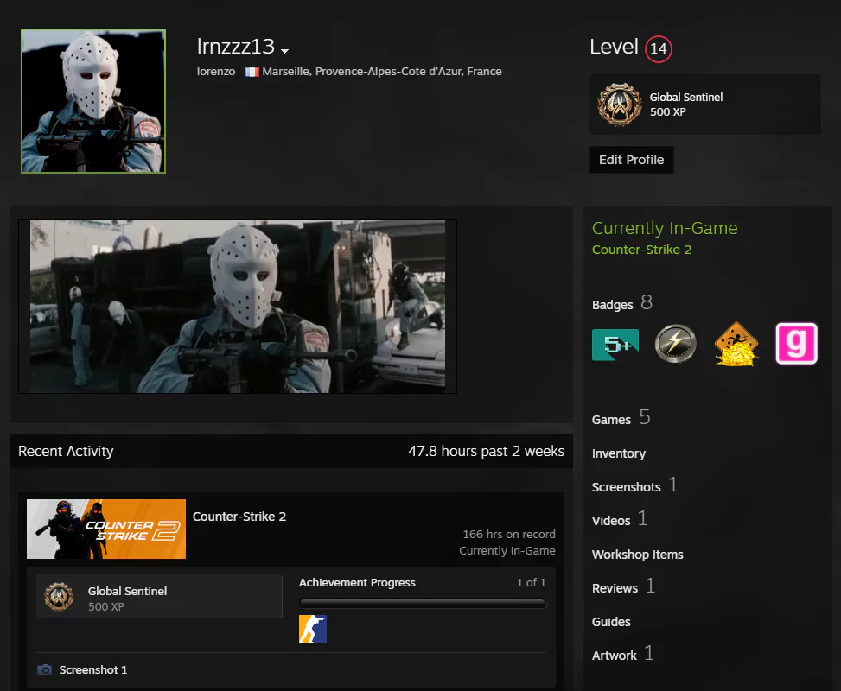This screenshot has height=691, width=841.
Task: Open the lrnzzz13 name history dropdown arrow
Action: [x=285, y=50]
